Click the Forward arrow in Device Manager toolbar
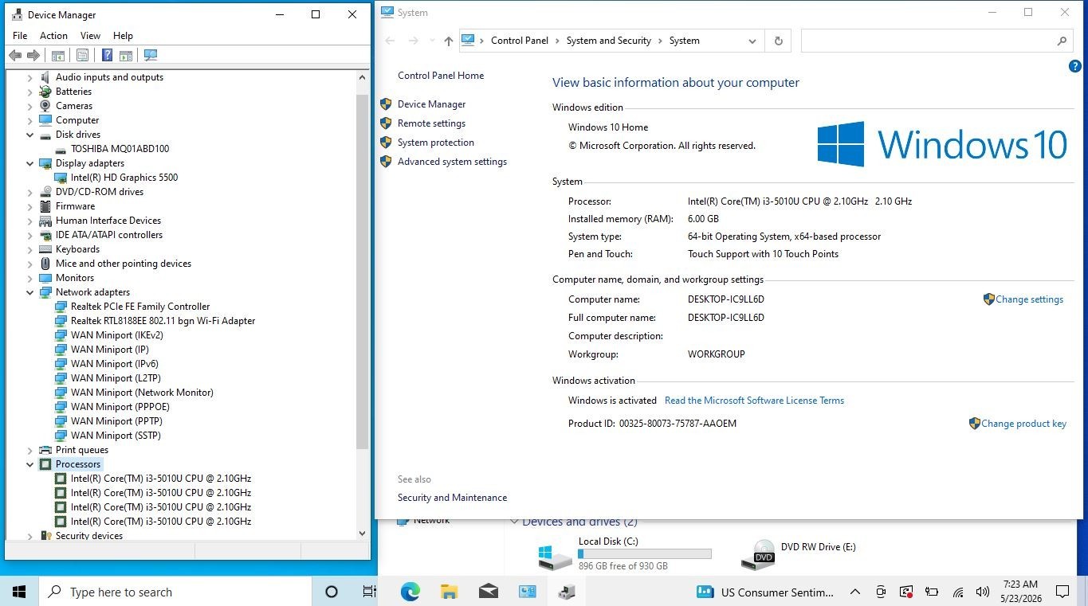1088x606 pixels. click(33, 55)
